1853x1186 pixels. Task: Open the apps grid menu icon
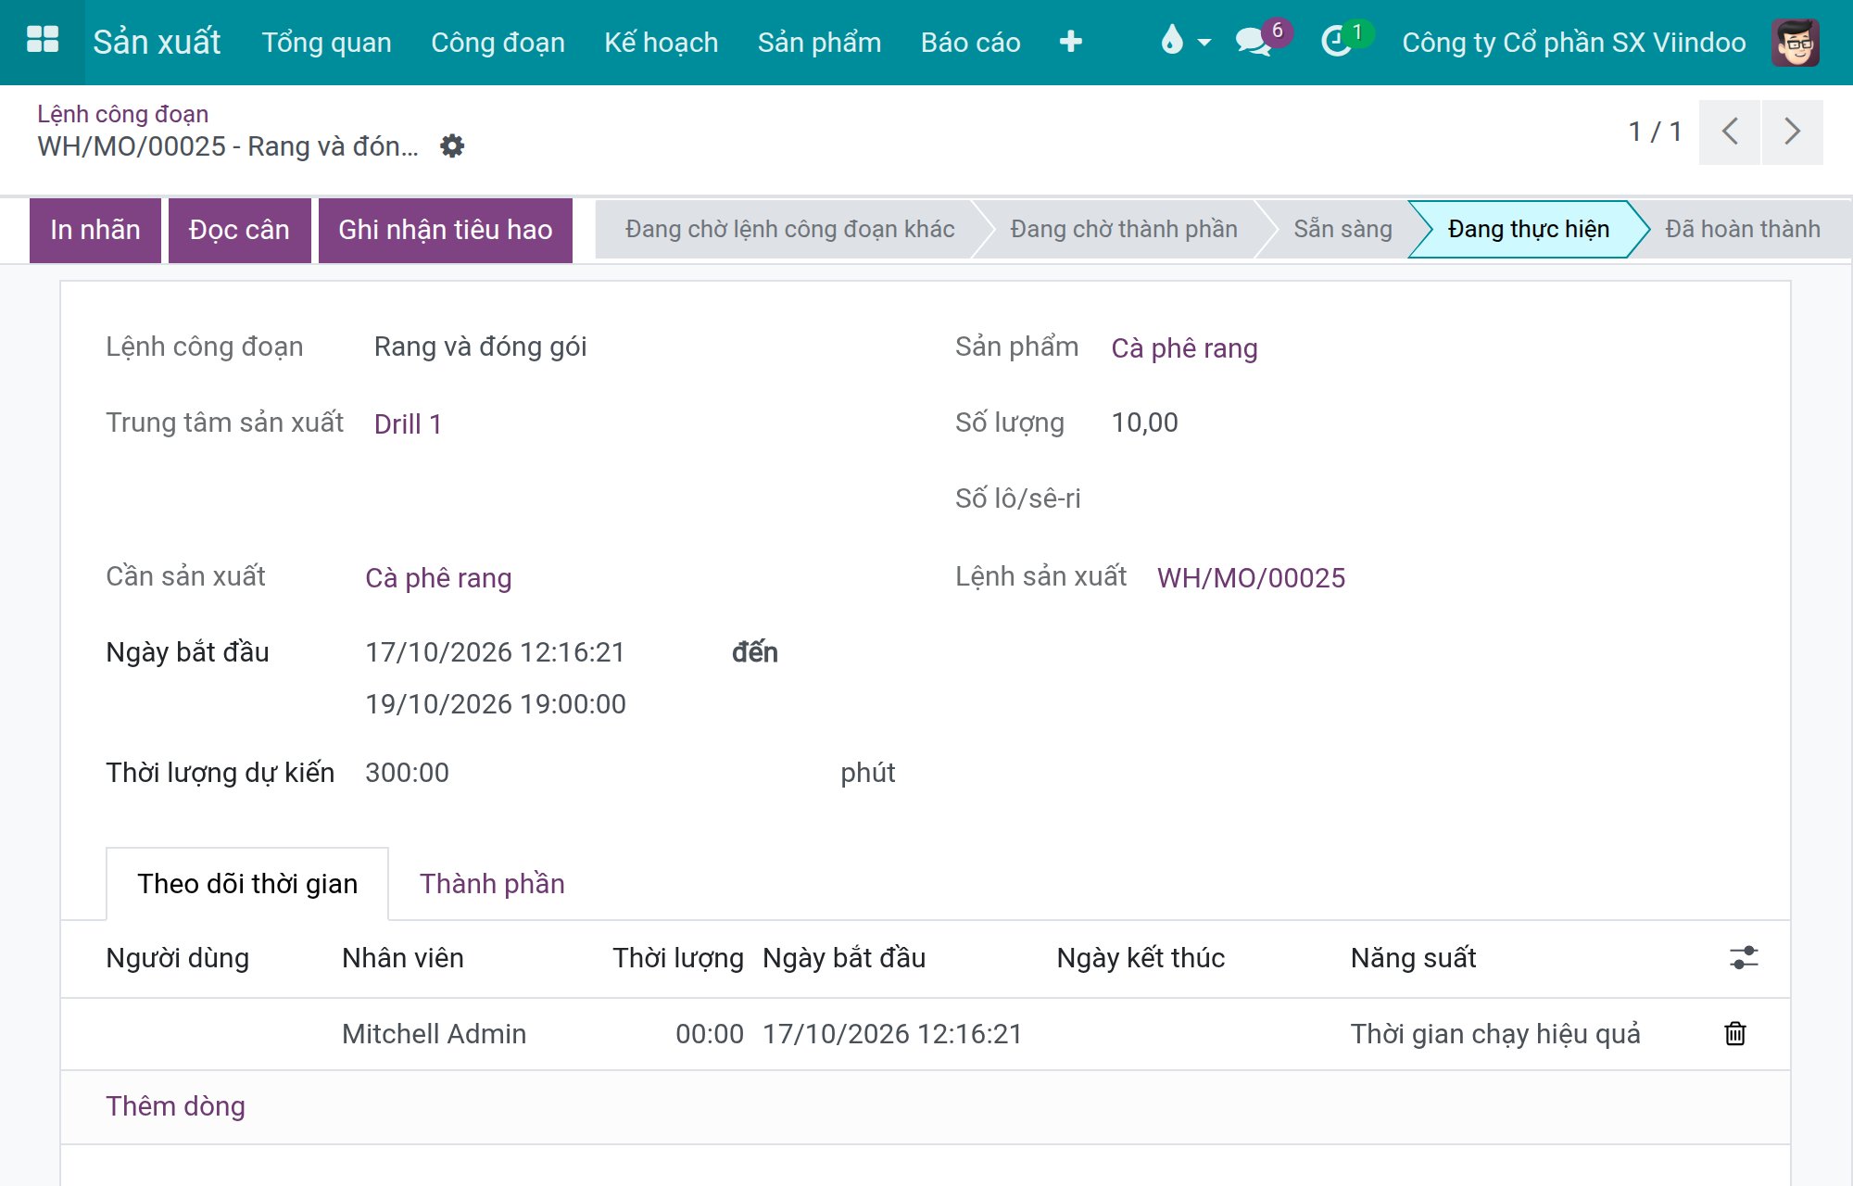pos(43,41)
